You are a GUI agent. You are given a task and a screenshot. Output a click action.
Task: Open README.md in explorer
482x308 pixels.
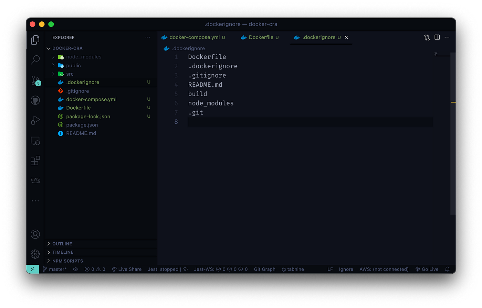pyautogui.click(x=81, y=133)
